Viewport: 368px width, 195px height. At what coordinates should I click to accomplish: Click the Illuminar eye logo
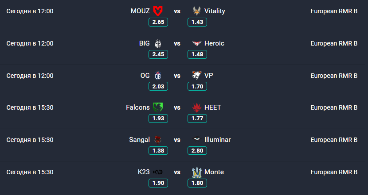tap(197, 139)
